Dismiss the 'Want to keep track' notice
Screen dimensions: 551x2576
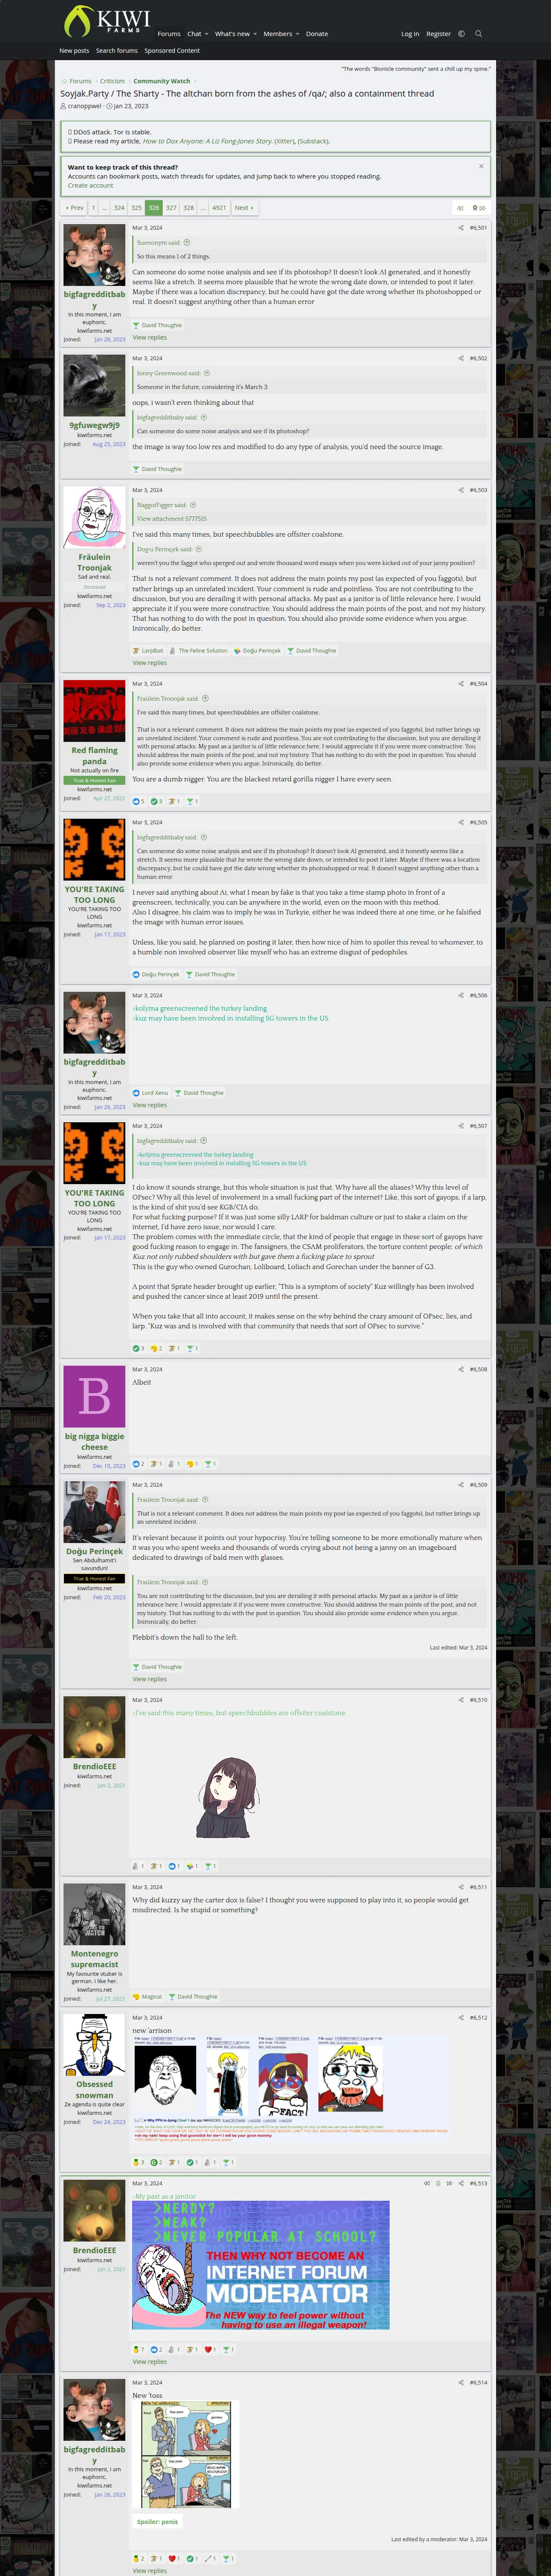coord(481,166)
